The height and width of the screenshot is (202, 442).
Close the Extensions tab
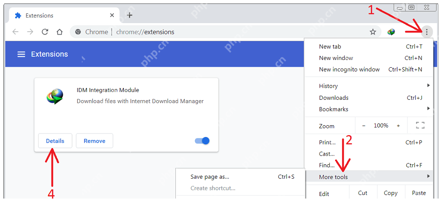click(112, 15)
